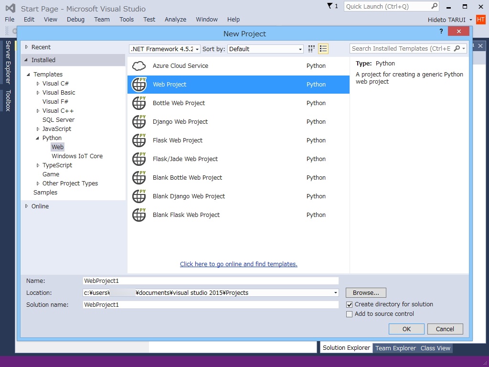Toggle the list view mode
This screenshot has height=367, width=489.
pos(323,48)
